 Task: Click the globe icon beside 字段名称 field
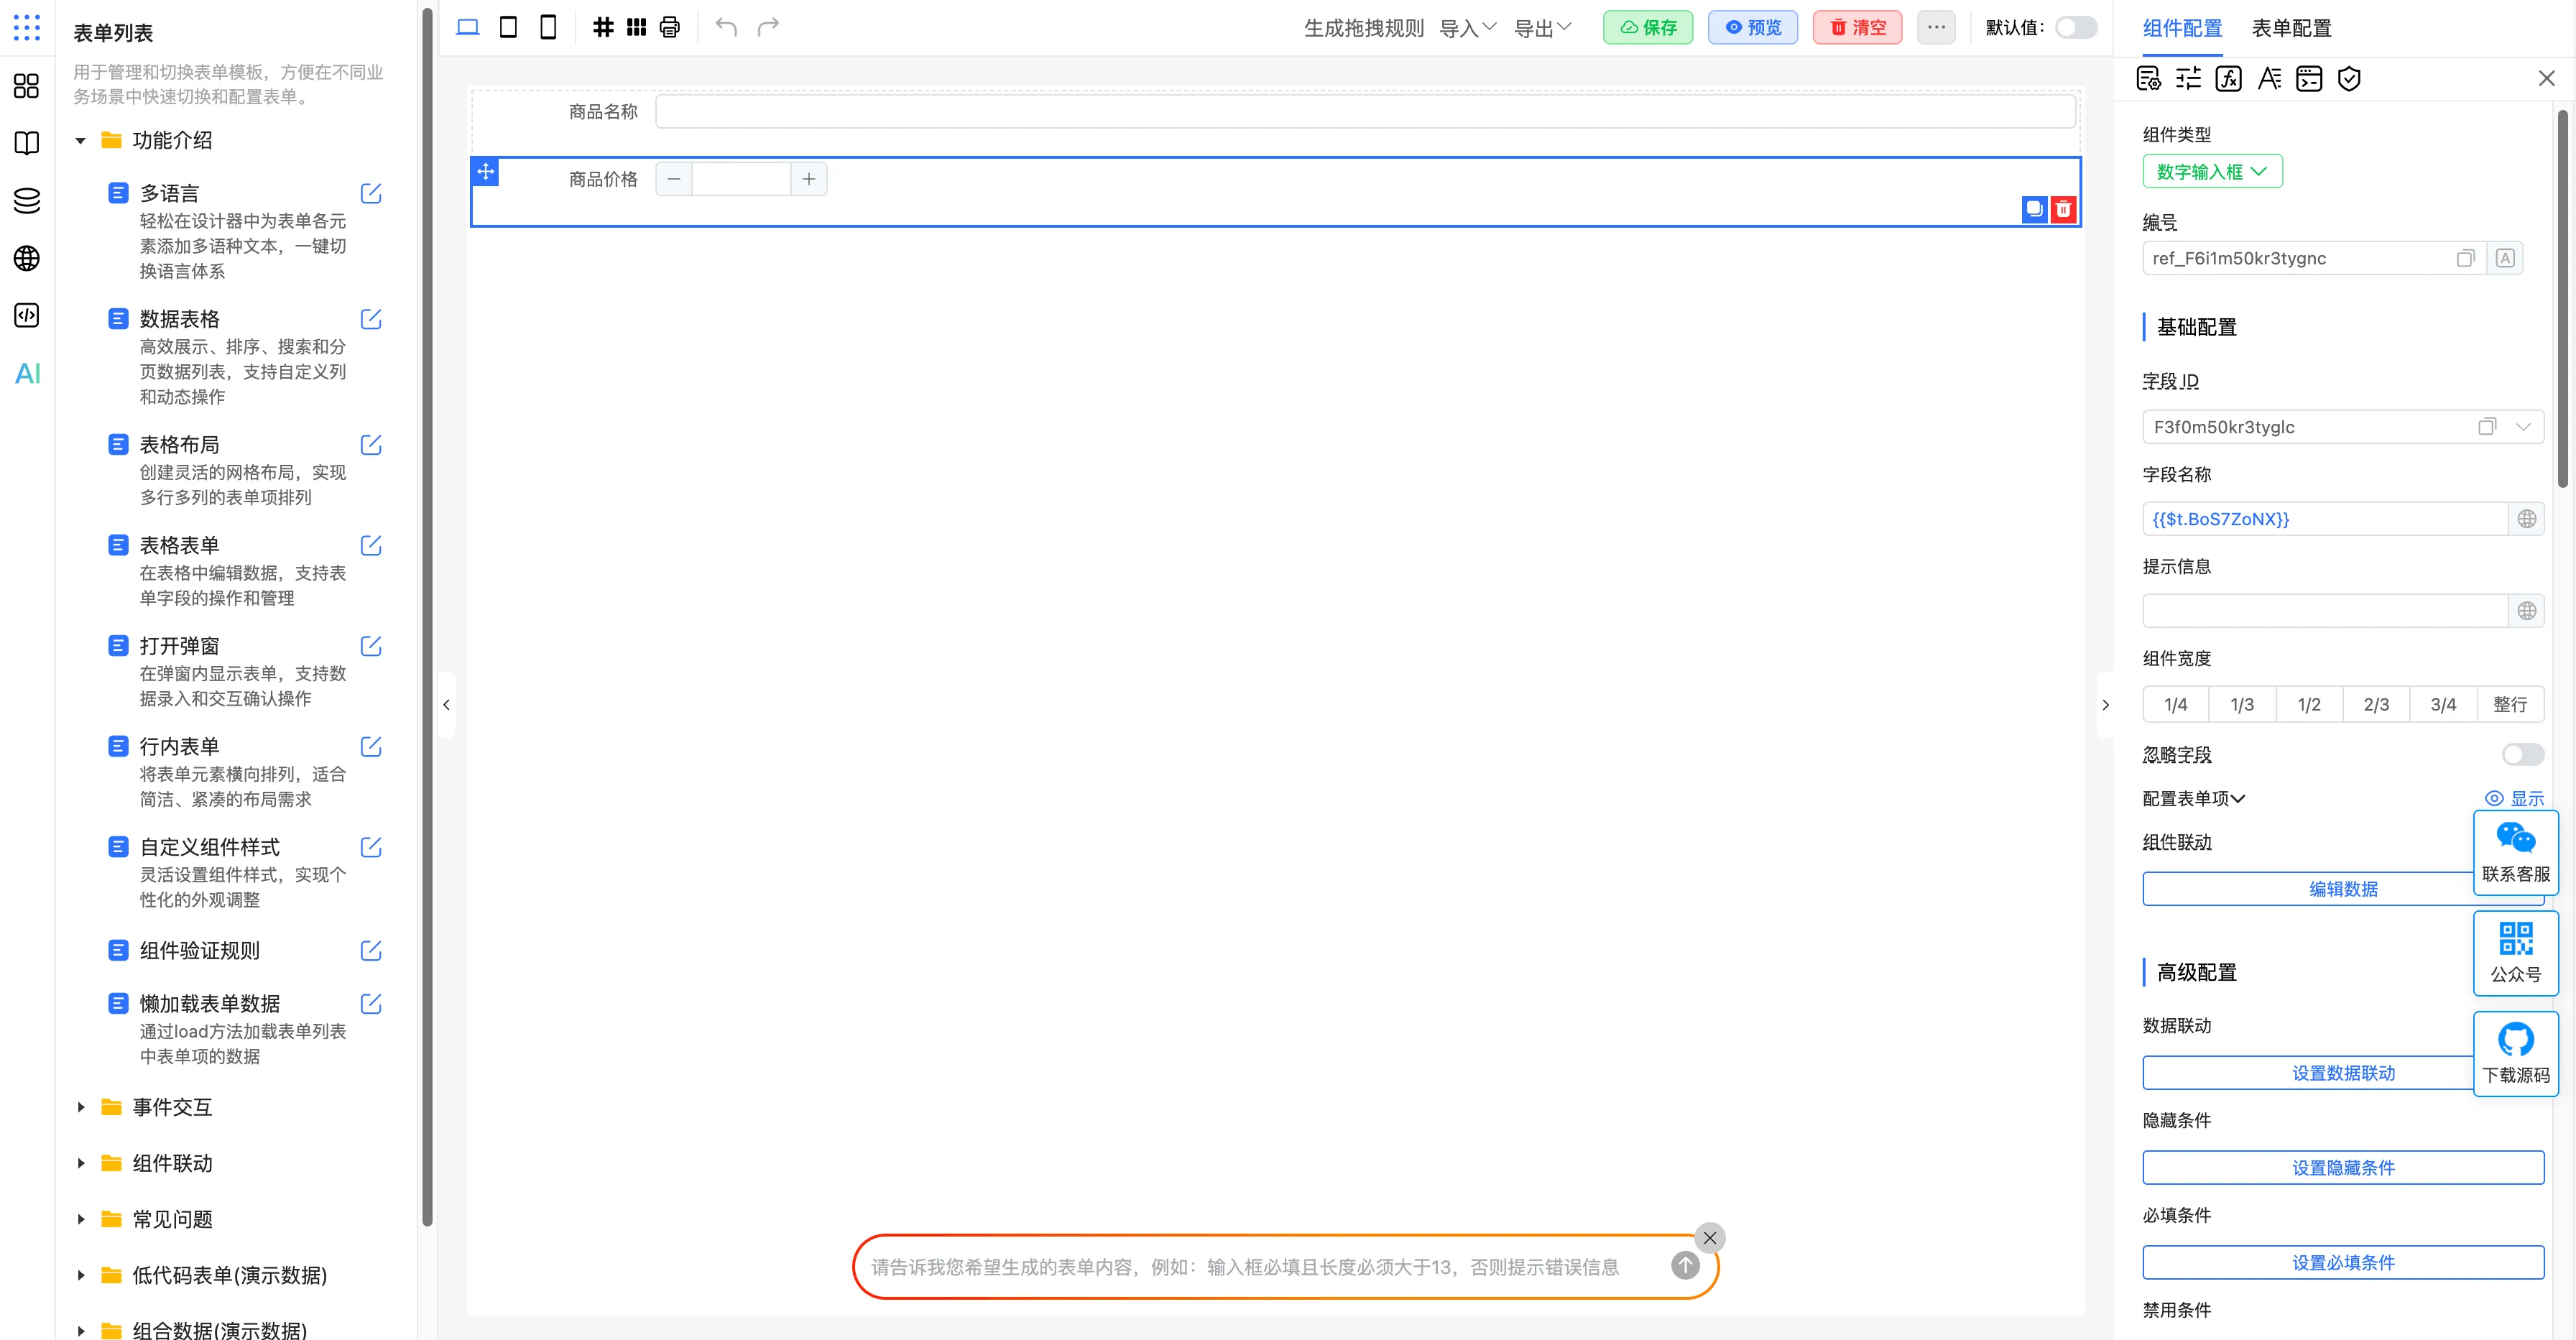tap(2526, 519)
